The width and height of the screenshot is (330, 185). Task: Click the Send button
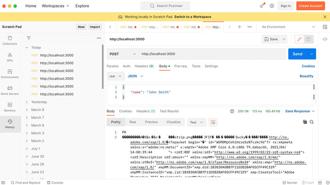298,54
